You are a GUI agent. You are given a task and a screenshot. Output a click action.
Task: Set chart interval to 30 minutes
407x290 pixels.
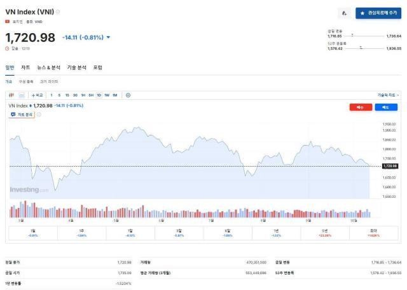tap(75, 95)
